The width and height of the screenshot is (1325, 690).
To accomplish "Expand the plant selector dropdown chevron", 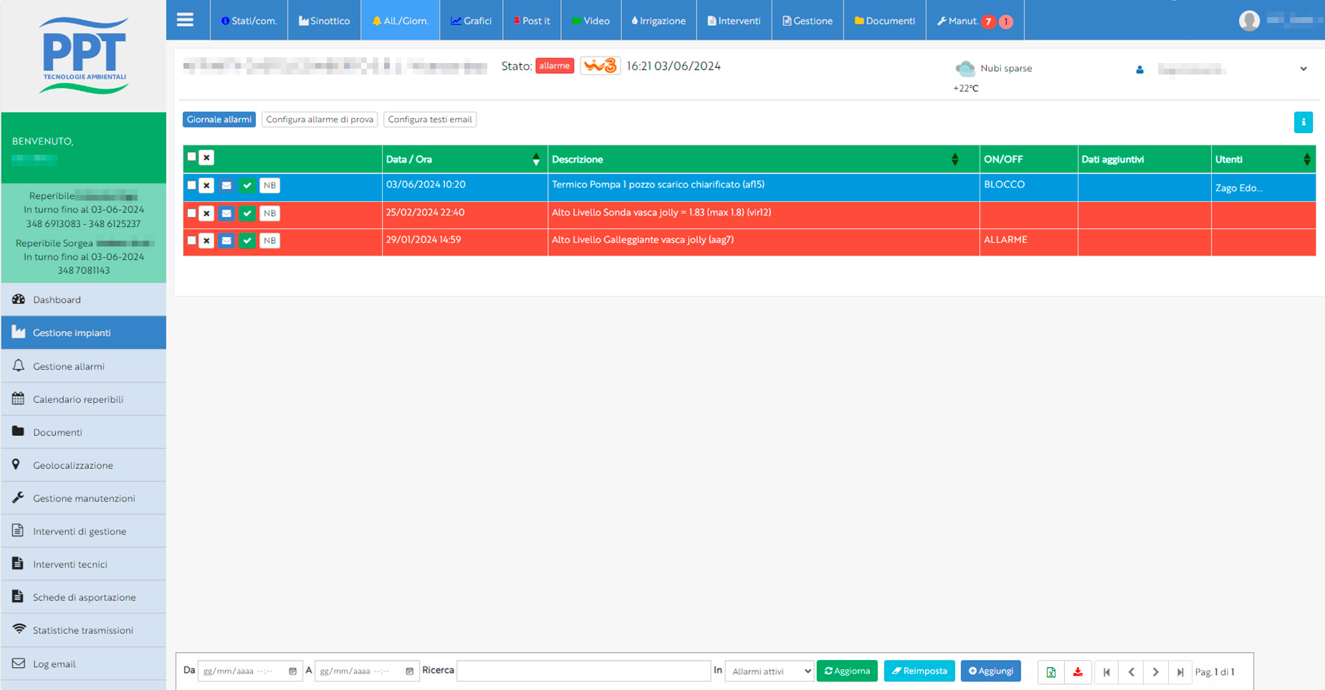I will (1304, 69).
